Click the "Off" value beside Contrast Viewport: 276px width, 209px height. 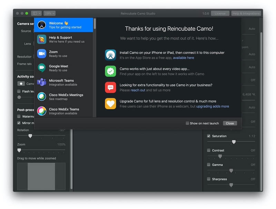tap(253, 151)
